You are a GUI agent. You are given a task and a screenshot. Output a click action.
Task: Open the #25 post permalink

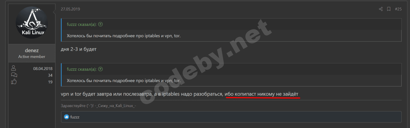(x=398, y=9)
